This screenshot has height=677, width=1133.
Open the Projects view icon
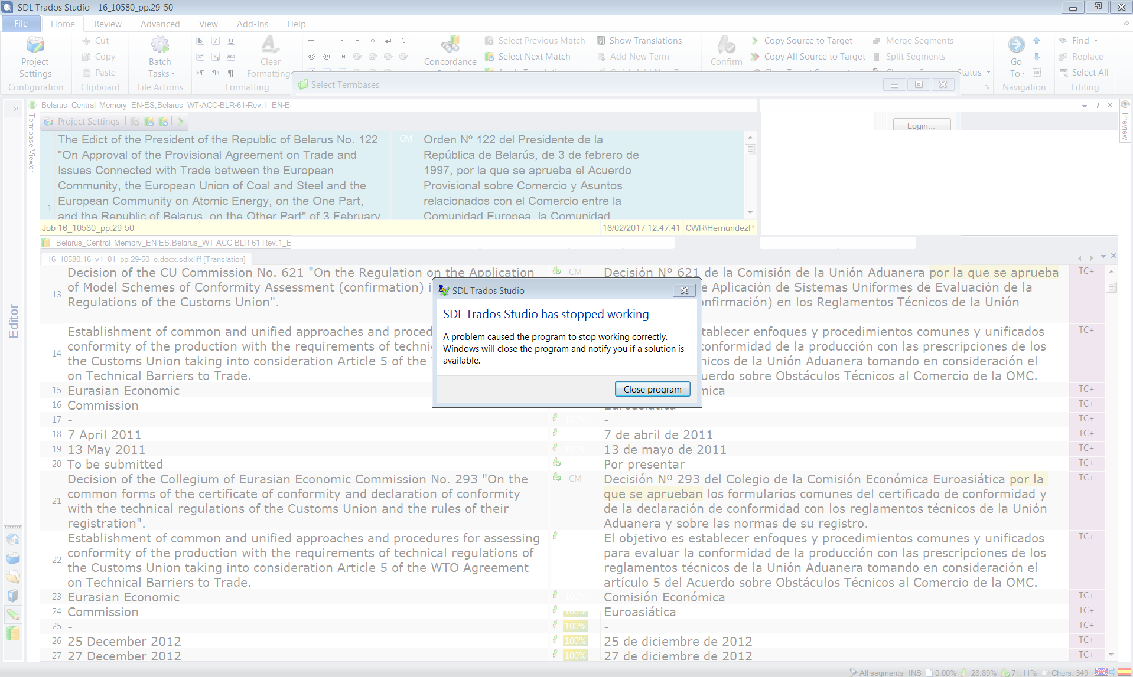tap(13, 558)
